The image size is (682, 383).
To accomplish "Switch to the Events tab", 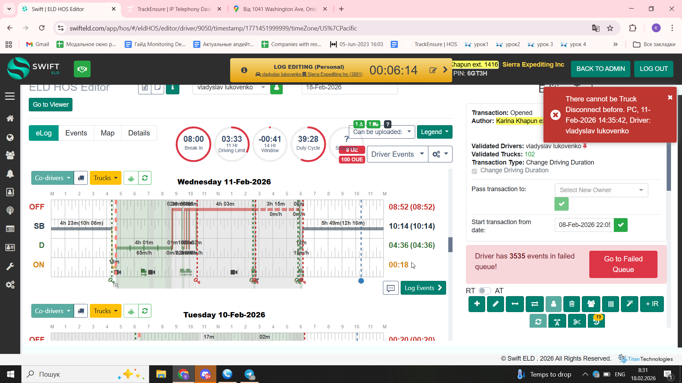I will [x=76, y=133].
